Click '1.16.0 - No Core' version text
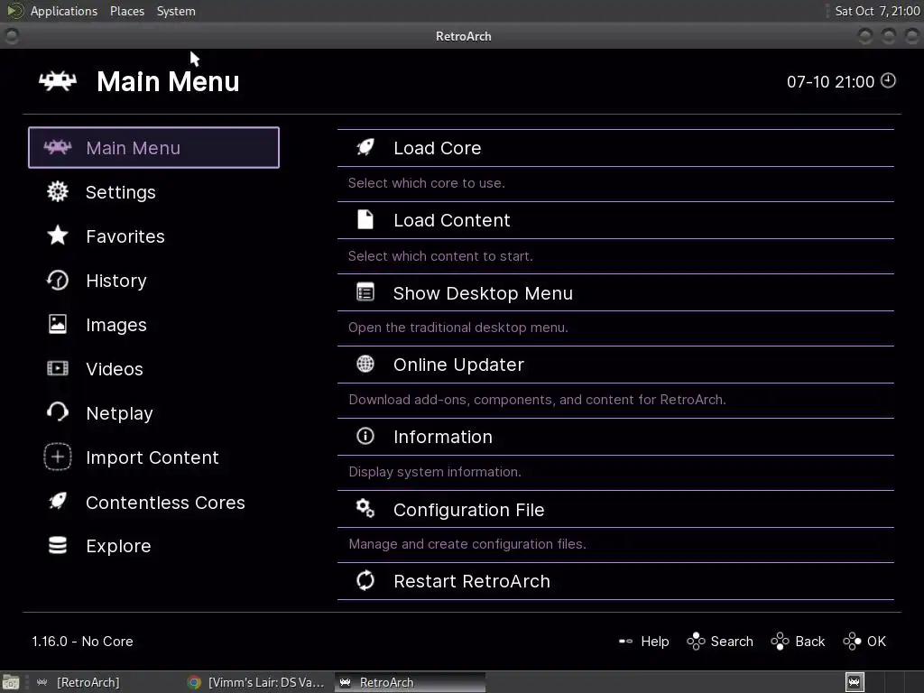Viewport: 924px width, 693px height. [82, 642]
